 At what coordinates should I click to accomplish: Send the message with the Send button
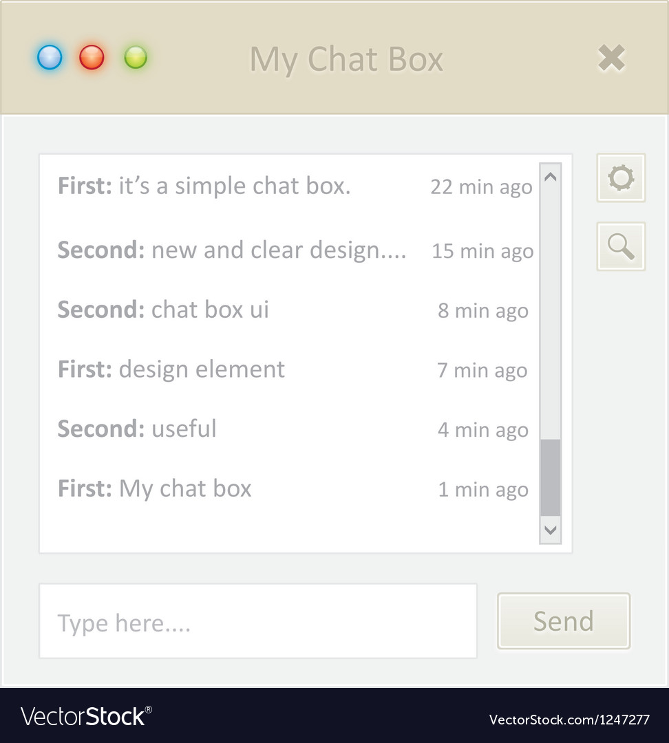point(564,621)
